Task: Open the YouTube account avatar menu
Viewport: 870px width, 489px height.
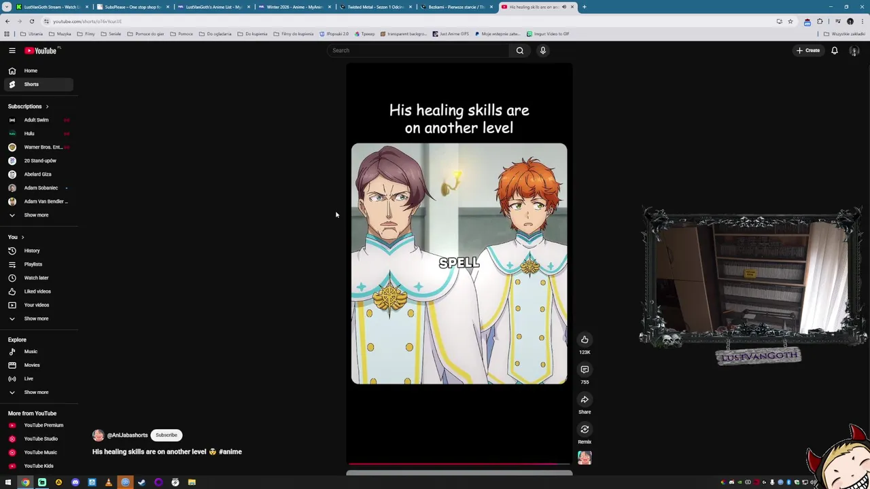Action: (x=854, y=50)
